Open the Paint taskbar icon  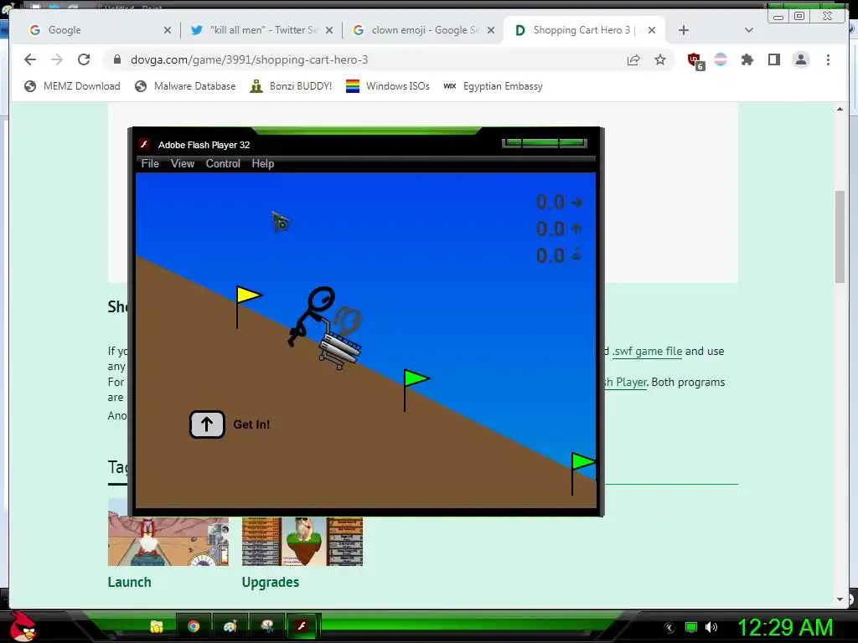pos(230,626)
